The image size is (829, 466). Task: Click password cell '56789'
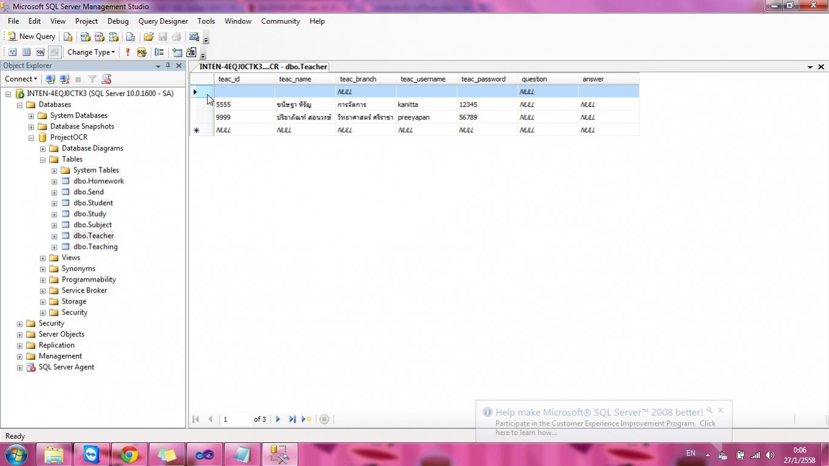(x=487, y=117)
